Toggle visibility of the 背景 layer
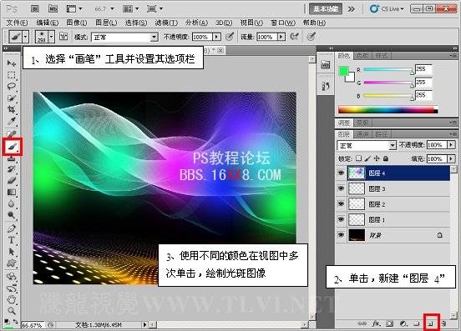Screen dimensions: 461x331 point(341,235)
